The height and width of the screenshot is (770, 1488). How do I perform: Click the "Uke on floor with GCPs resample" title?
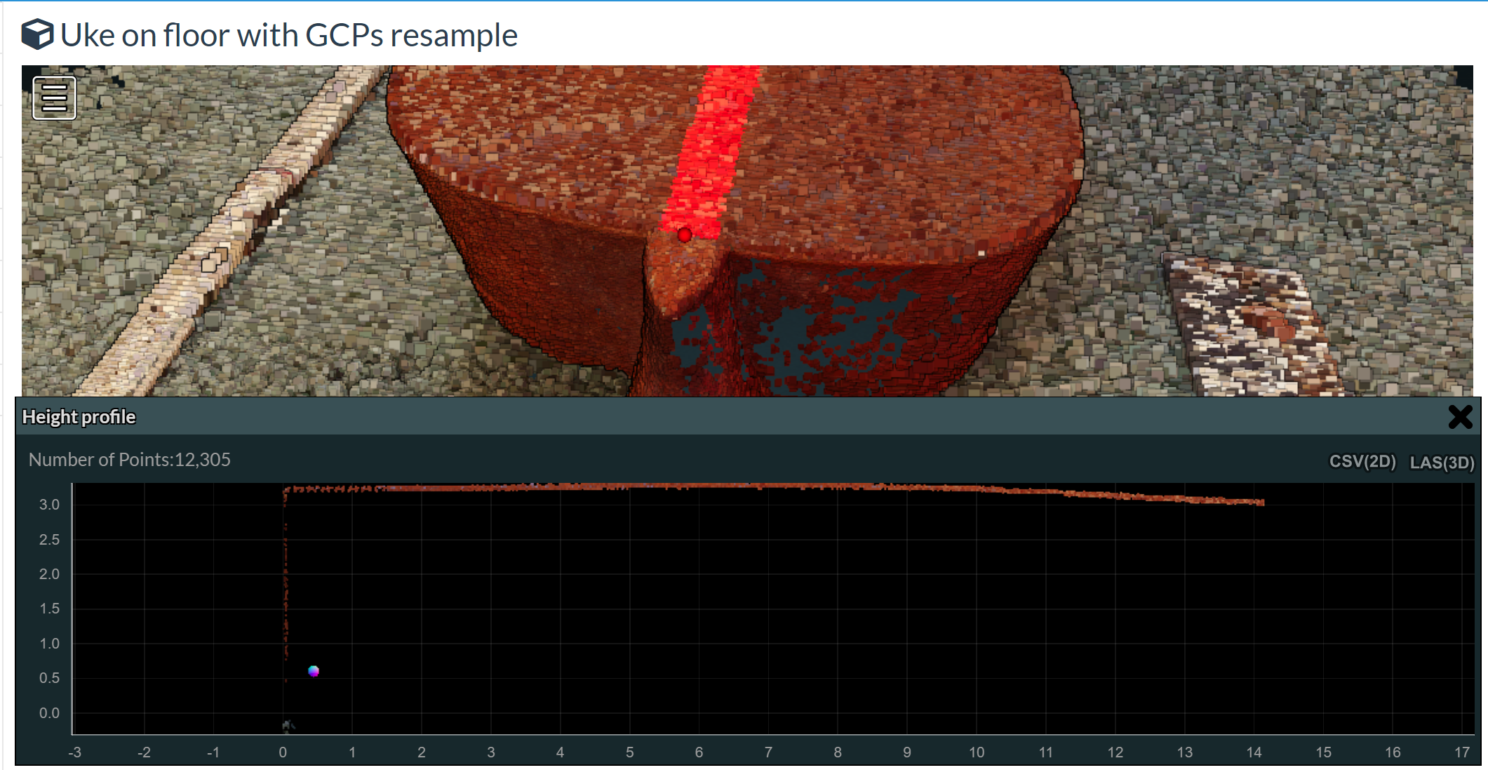[x=288, y=35]
